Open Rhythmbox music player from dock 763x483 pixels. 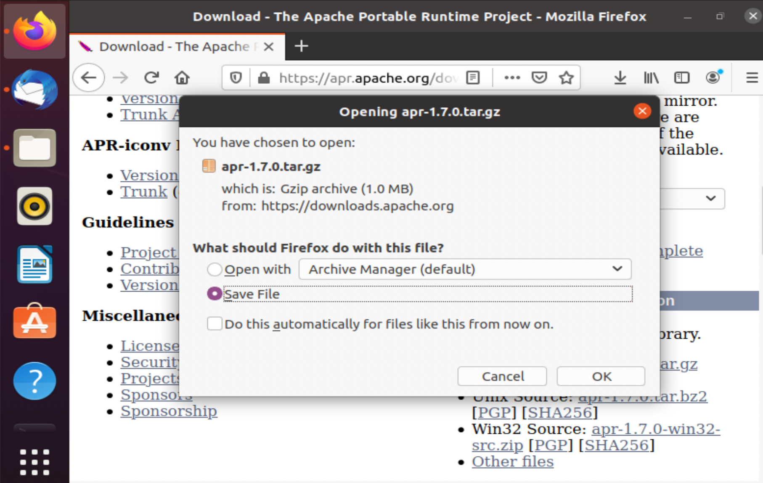click(x=34, y=206)
